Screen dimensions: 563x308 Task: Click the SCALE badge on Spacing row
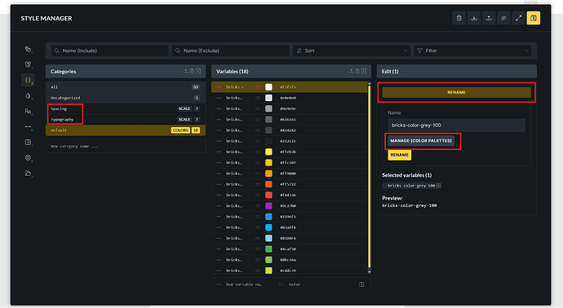[184, 108]
